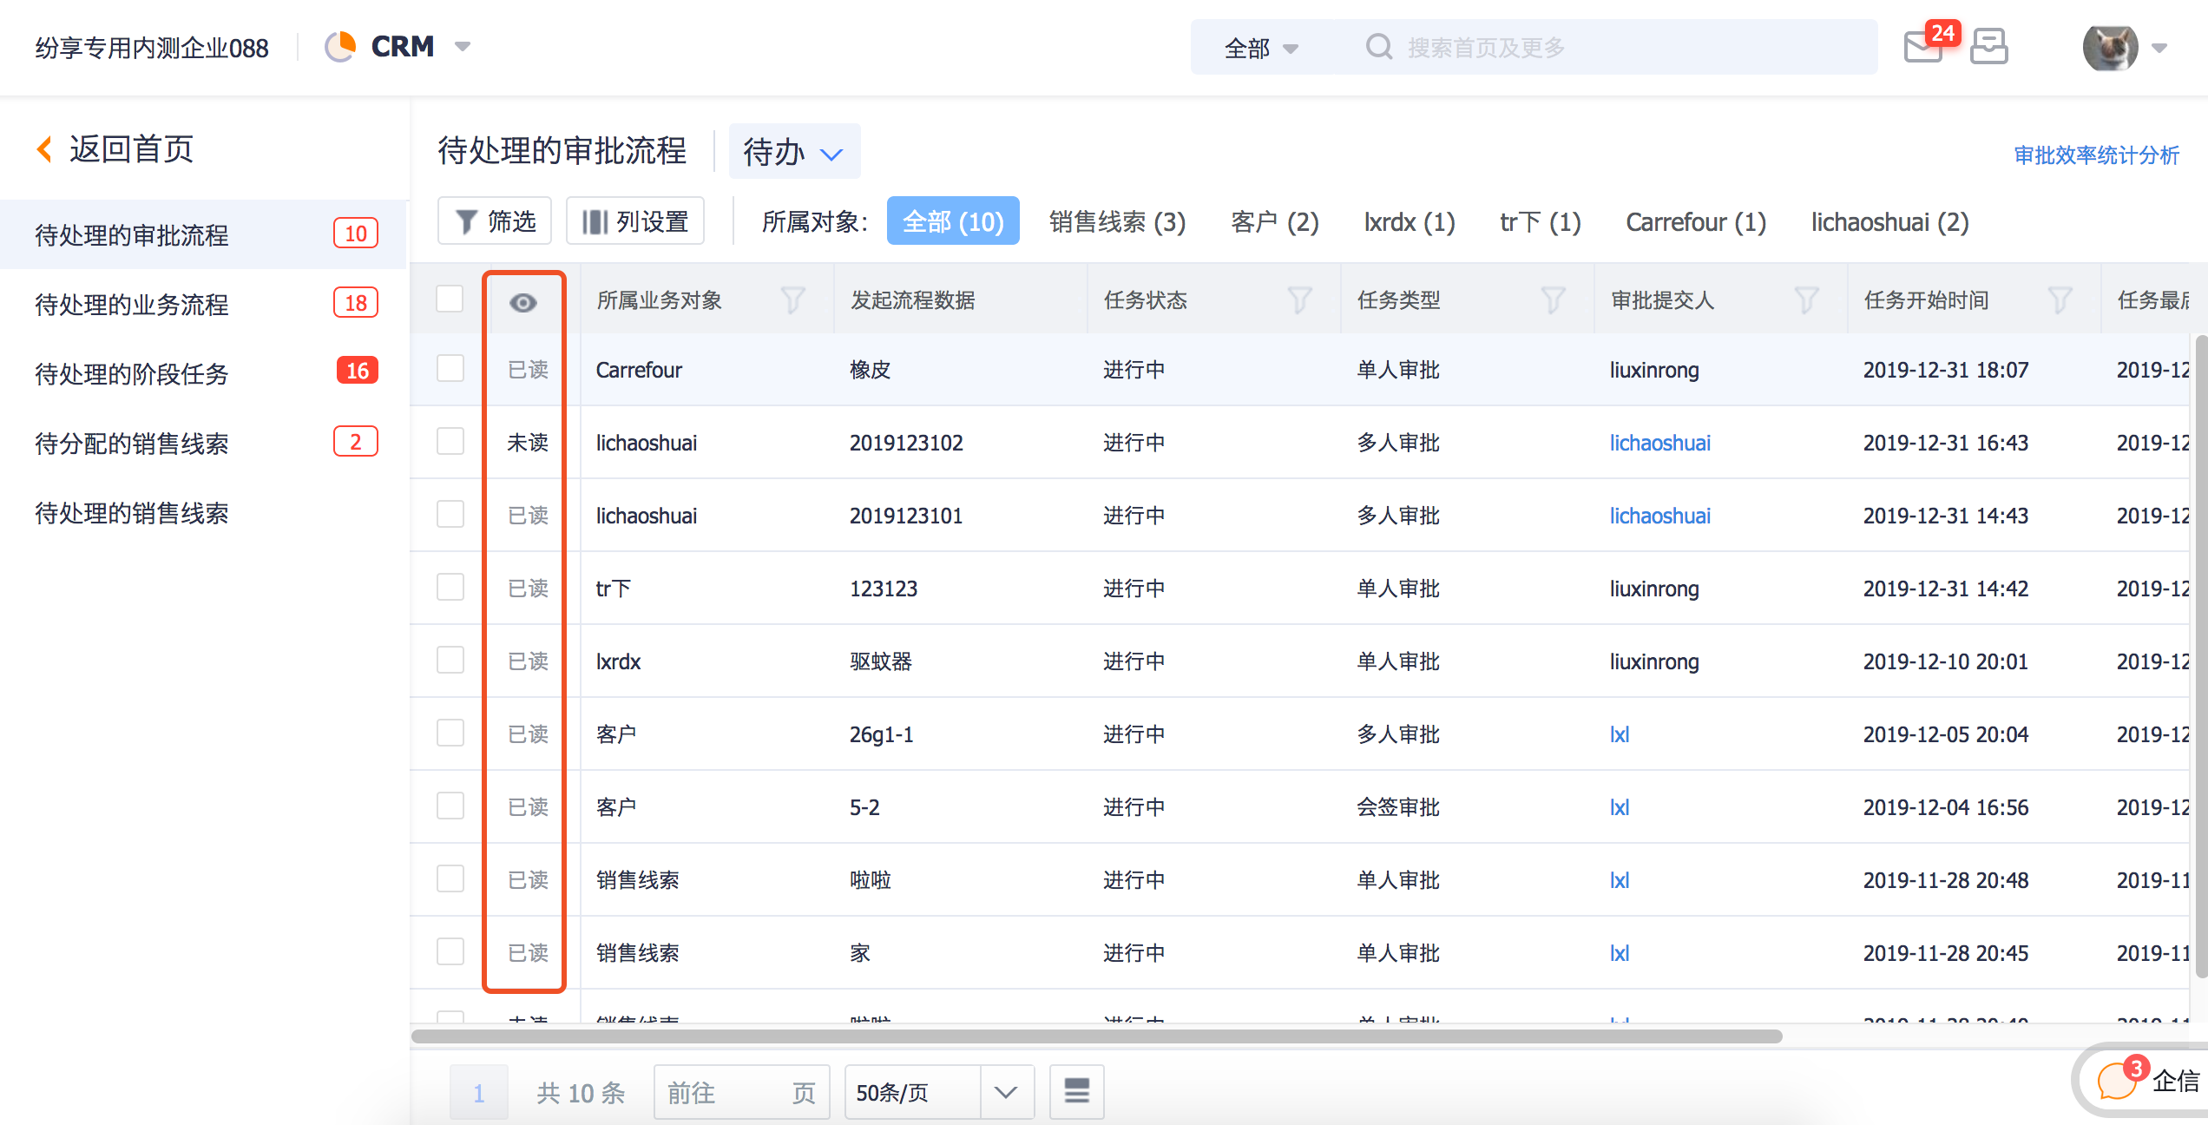Expand the CRM app switcher dropdown arrow

tap(463, 47)
